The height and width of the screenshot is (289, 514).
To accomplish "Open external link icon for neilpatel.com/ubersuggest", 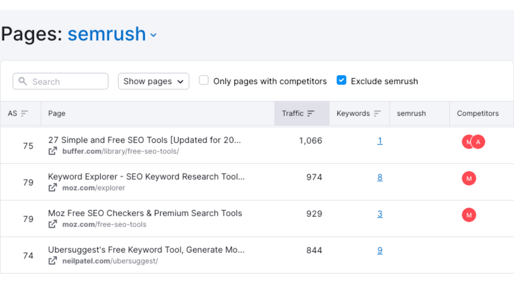I will (53, 261).
